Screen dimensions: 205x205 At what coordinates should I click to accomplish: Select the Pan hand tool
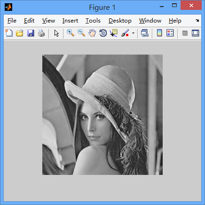click(x=92, y=33)
